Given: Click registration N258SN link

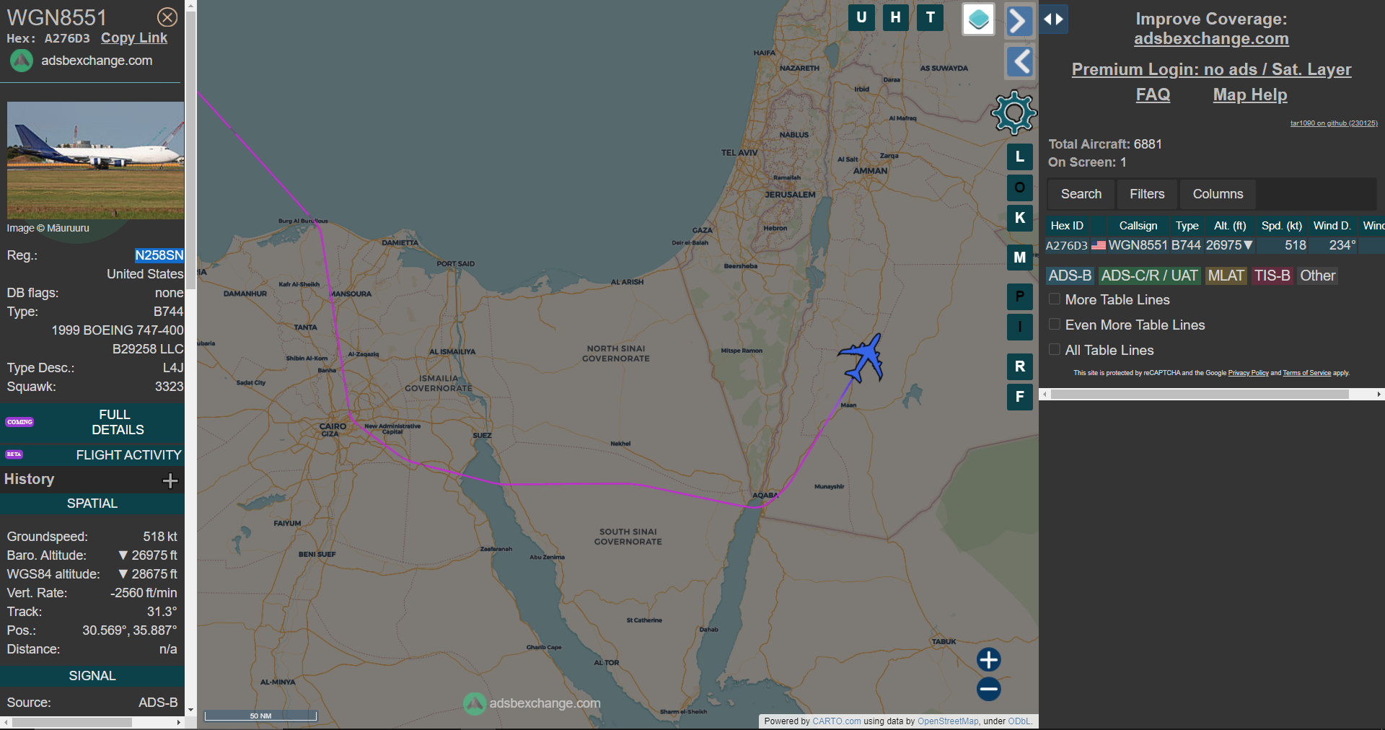Looking at the screenshot, I should (159, 255).
